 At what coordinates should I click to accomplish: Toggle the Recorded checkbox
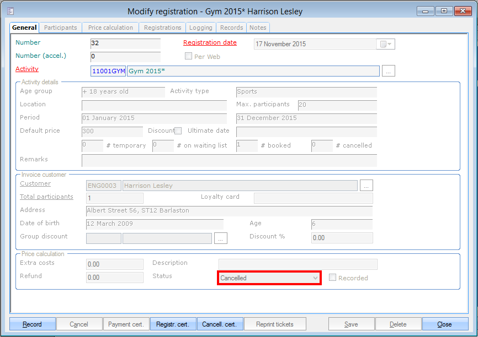click(x=332, y=278)
